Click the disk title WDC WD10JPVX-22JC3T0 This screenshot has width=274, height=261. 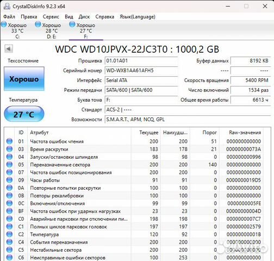(x=111, y=49)
